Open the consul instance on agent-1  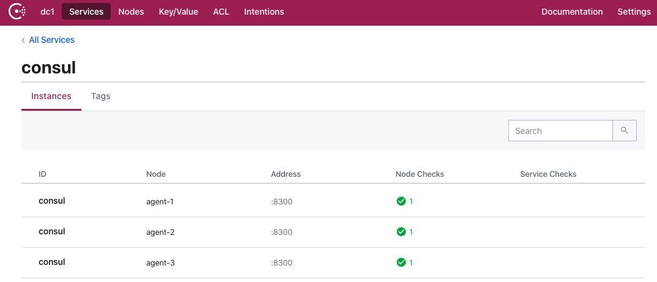coord(52,201)
